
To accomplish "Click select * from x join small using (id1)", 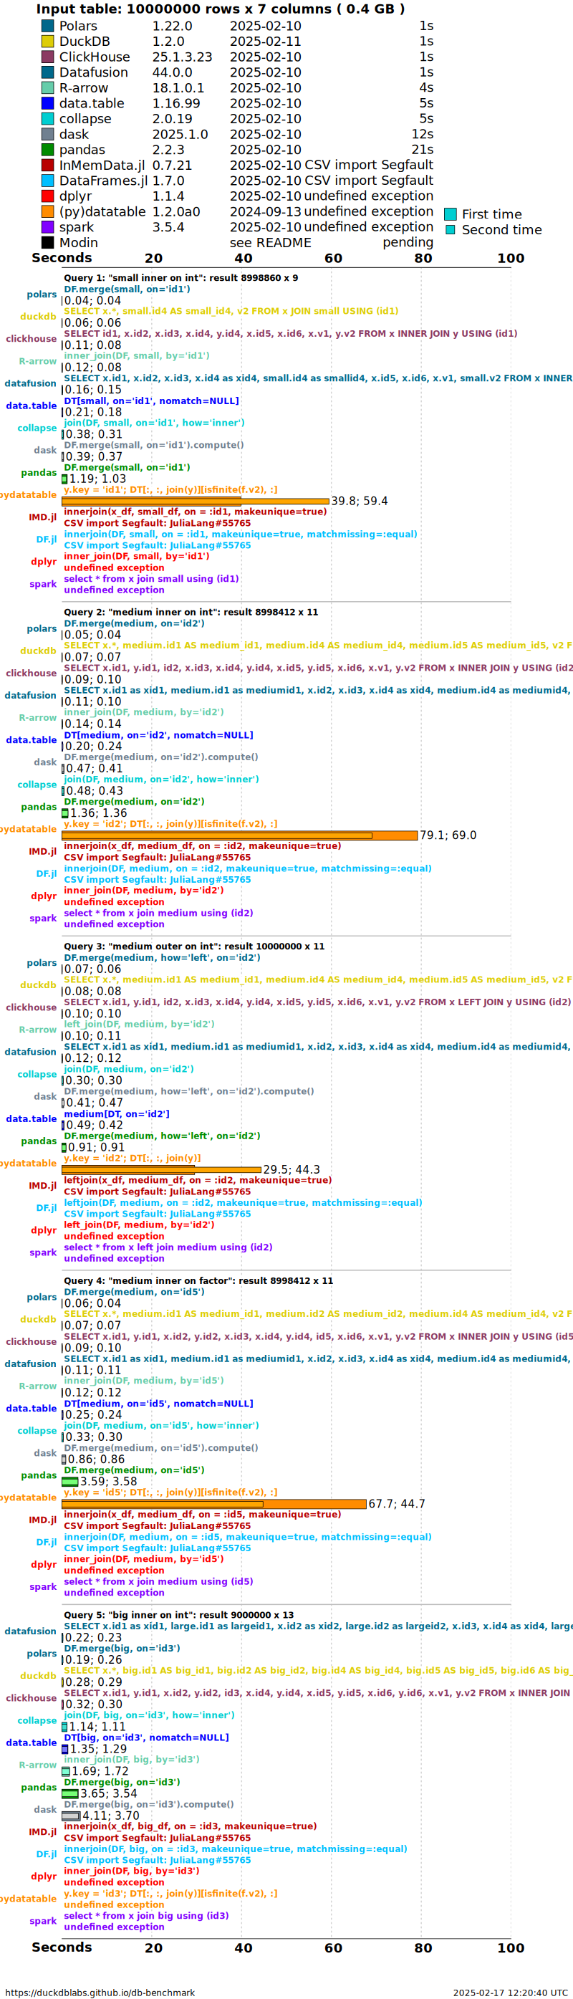I will click(x=151, y=579).
